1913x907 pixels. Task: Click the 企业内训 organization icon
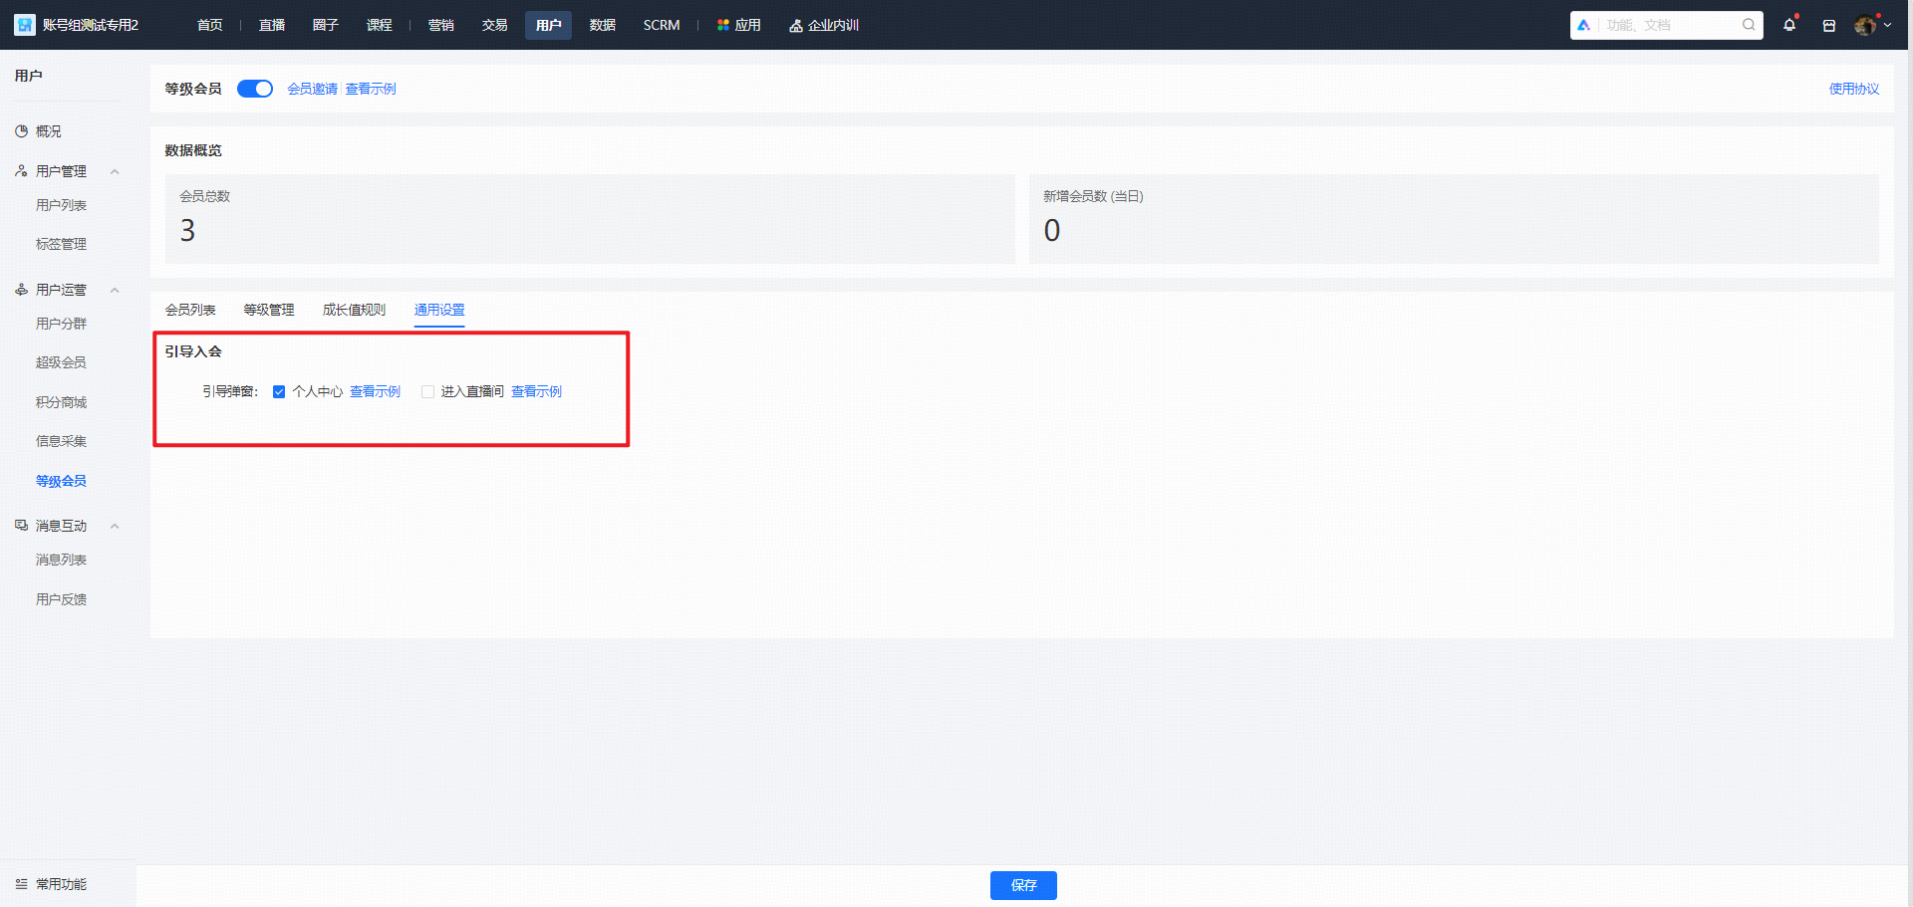(x=796, y=26)
